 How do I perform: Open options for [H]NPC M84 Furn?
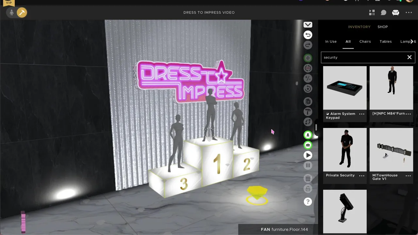click(408, 114)
